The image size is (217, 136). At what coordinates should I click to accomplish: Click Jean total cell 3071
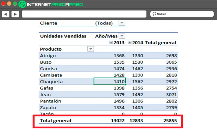pos(171,95)
